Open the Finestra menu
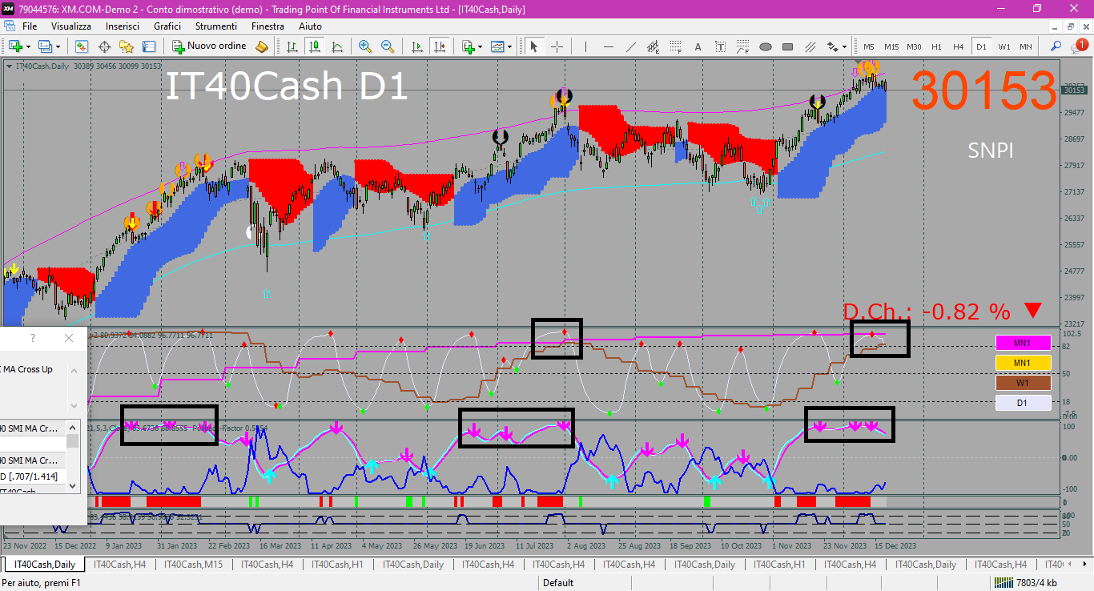The width and height of the screenshot is (1094, 591). pos(267,26)
